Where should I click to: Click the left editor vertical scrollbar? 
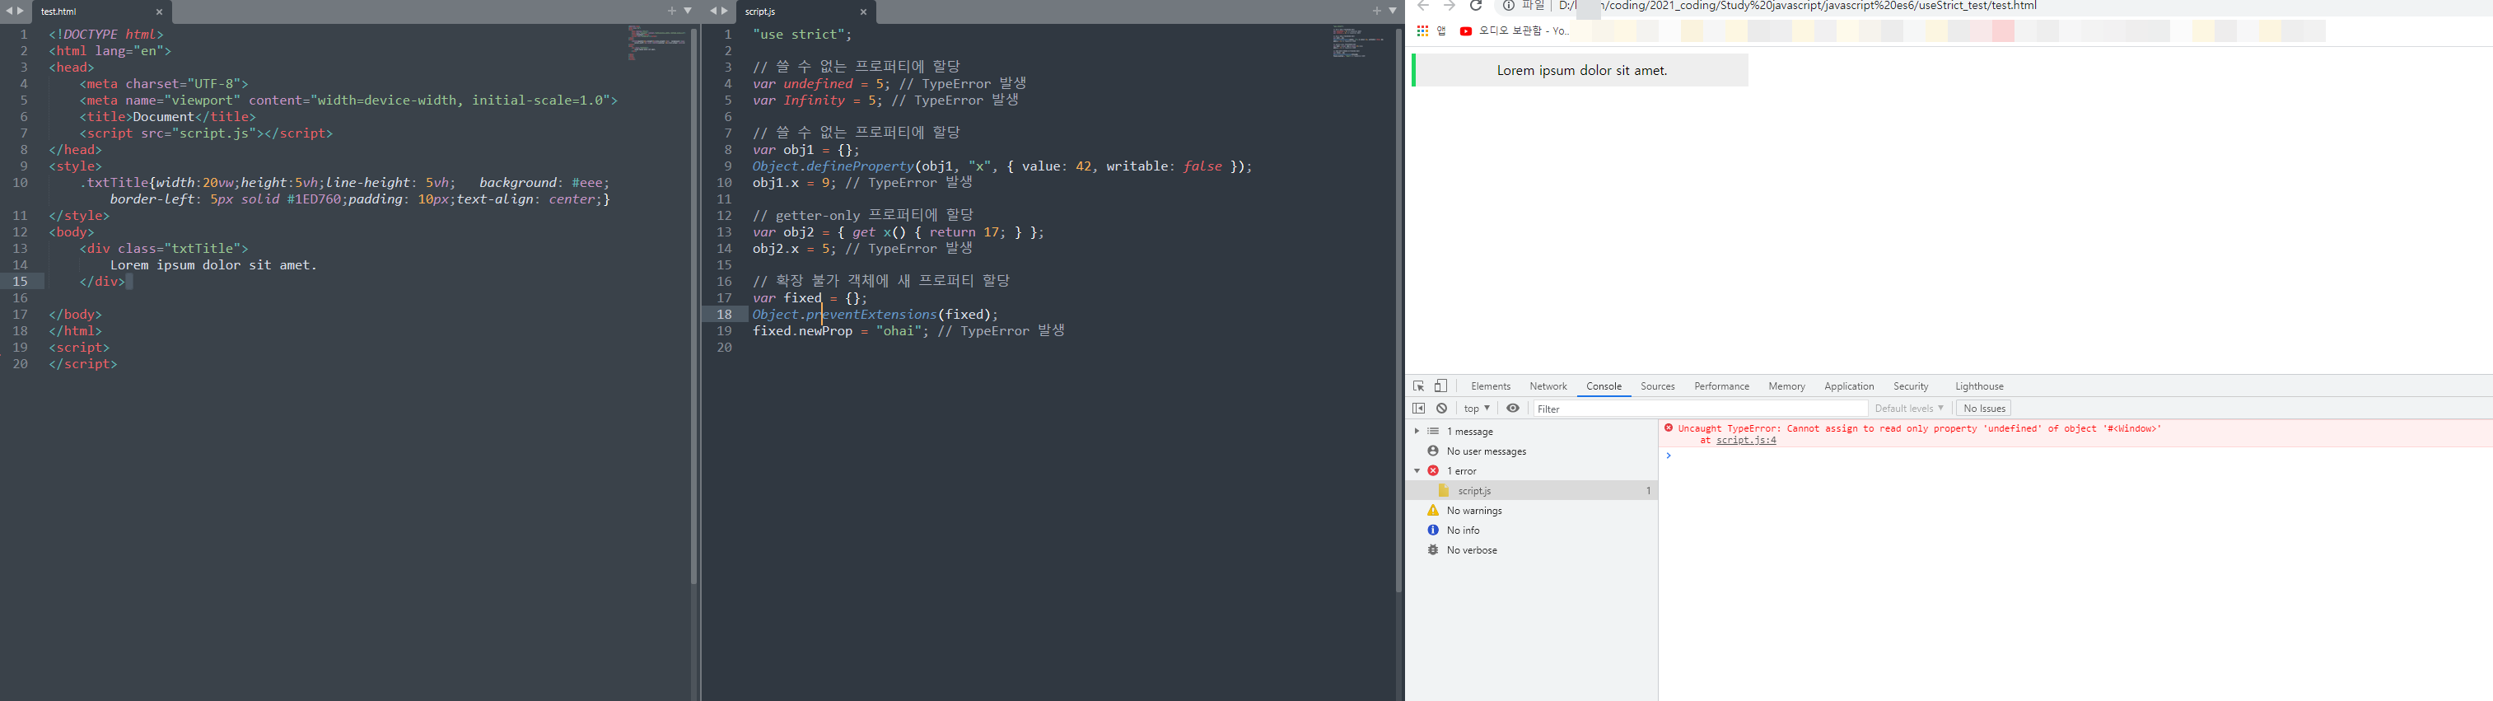tap(694, 306)
